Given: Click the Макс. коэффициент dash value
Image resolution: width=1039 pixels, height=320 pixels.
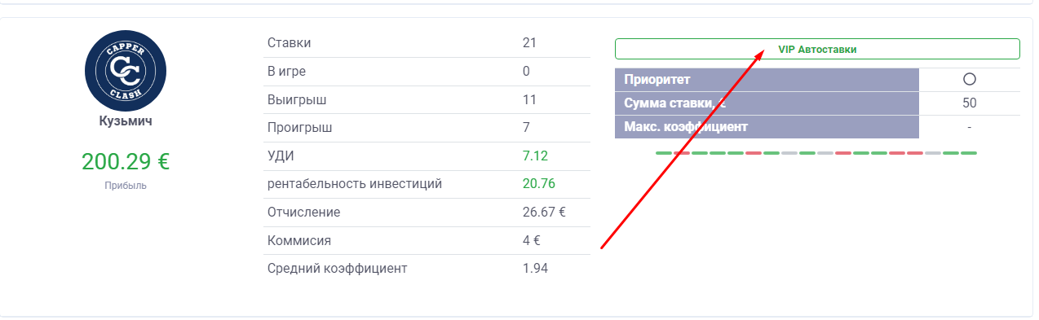Looking at the screenshot, I should [x=970, y=127].
